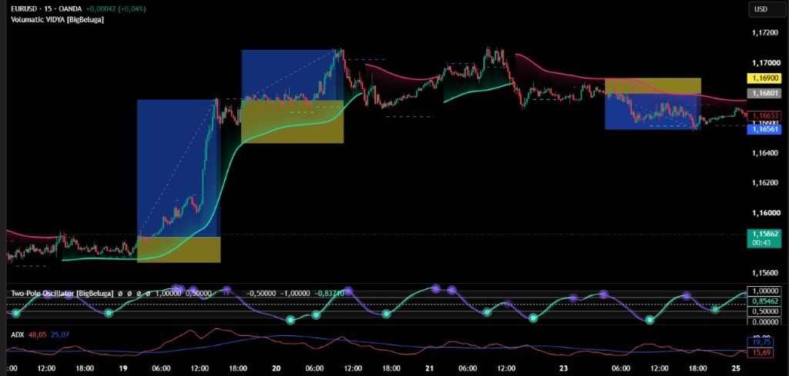This screenshot has height=376, width=789.
Task: Click the gray 1,16801 price label
Action: pos(764,93)
